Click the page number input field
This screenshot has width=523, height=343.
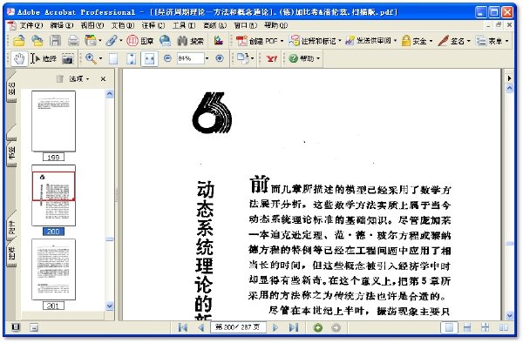tap(238, 327)
